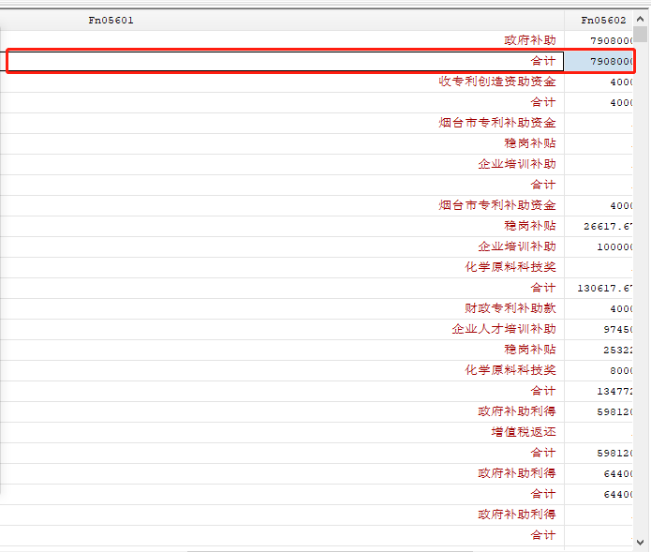651x552 pixels.
Task: Click the 企业人才培训补助 cell
Action: [282, 329]
